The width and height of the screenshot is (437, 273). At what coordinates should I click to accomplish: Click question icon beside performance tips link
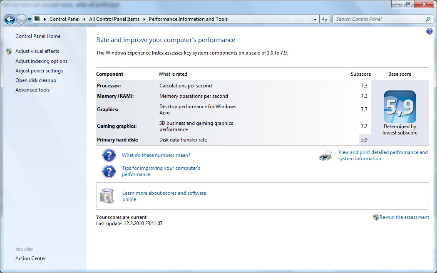click(109, 171)
